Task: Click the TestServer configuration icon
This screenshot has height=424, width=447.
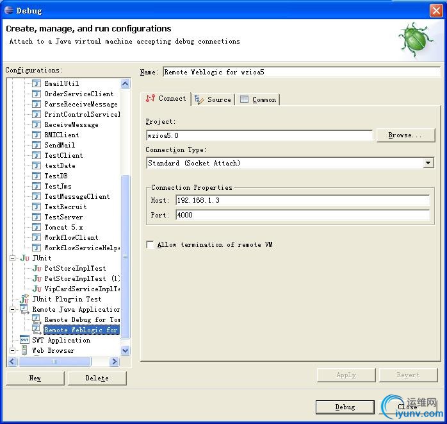Action: pyautogui.click(x=37, y=217)
